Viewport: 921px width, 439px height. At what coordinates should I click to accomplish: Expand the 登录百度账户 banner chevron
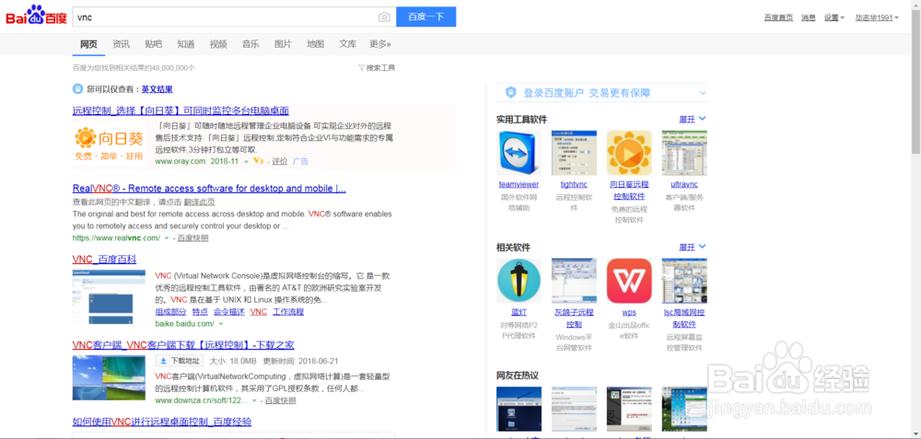click(x=703, y=93)
